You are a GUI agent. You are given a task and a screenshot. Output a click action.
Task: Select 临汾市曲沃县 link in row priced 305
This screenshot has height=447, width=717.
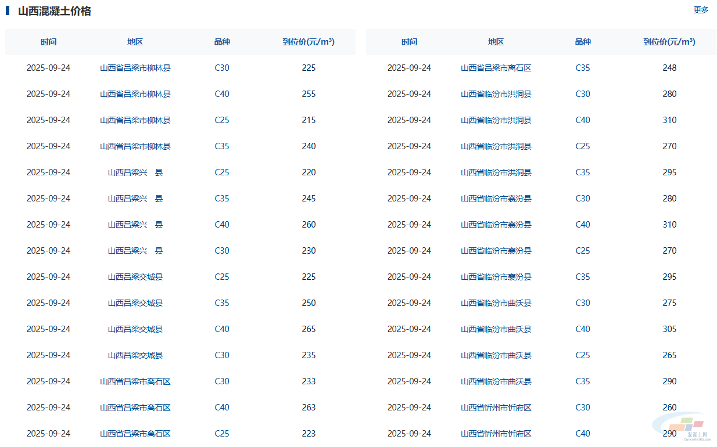tap(496, 329)
